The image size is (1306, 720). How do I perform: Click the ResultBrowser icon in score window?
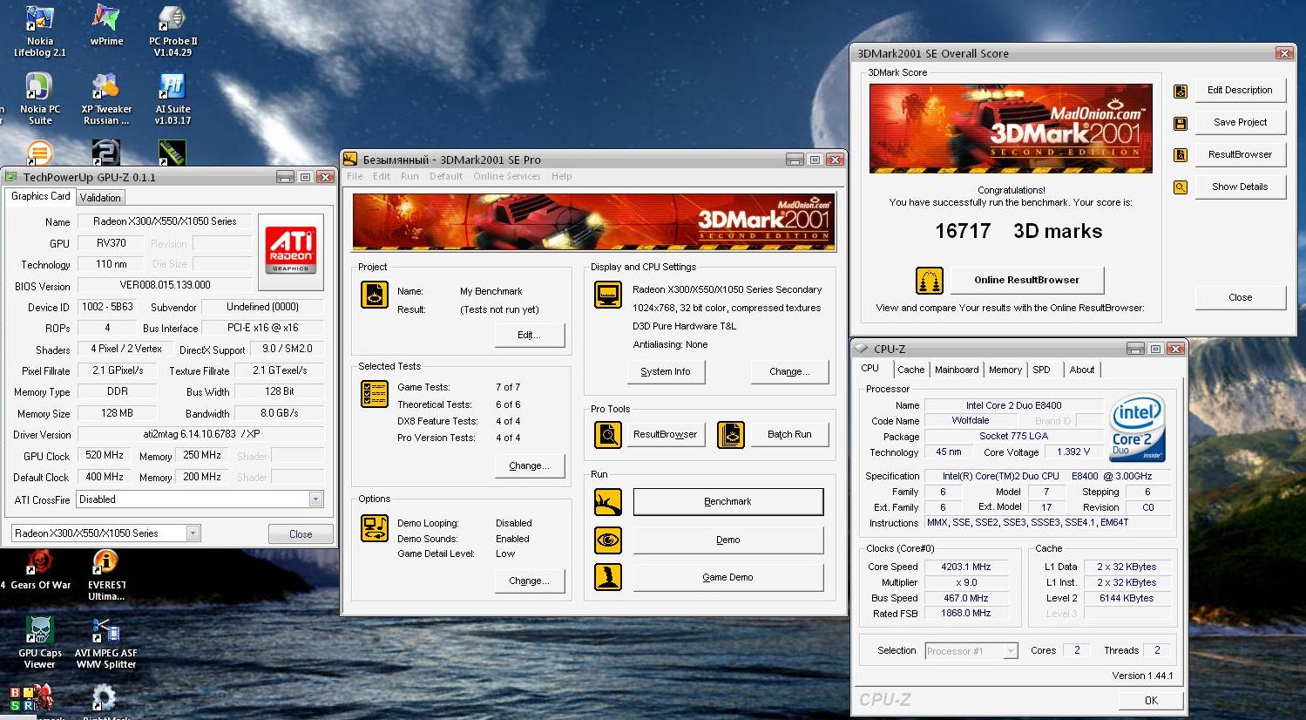click(x=1181, y=155)
